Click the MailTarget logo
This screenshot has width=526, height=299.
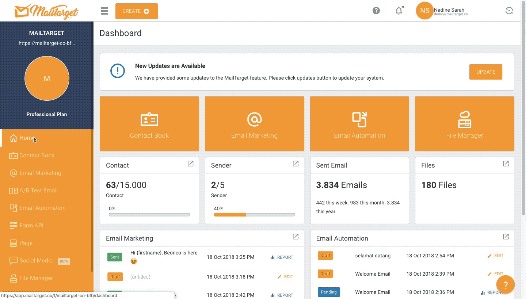tap(46, 11)
